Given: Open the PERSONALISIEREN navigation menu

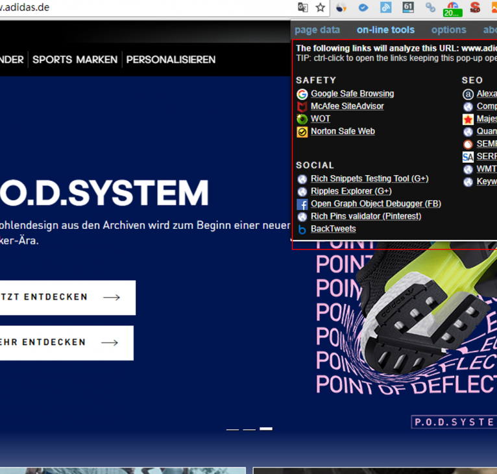Looking at the screenshot, I should 171,60.
